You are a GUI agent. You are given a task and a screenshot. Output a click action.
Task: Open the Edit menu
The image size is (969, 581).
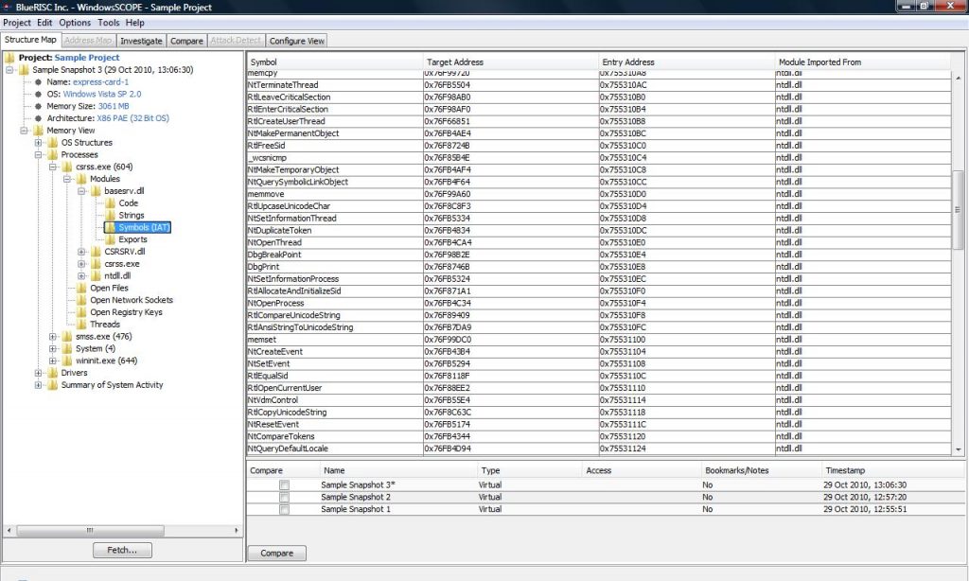44,23
